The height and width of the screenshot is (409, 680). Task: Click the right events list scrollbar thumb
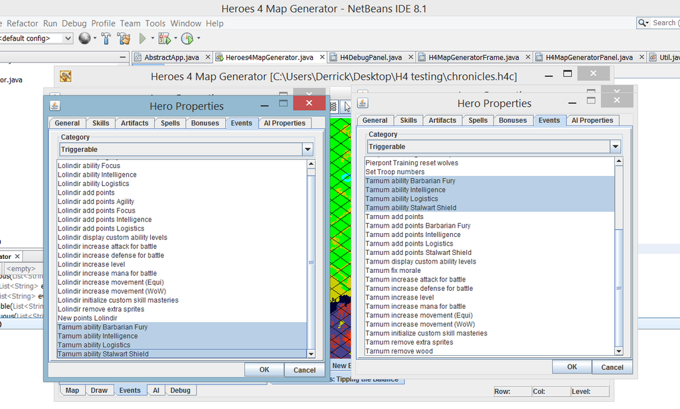tap(619, 288)
